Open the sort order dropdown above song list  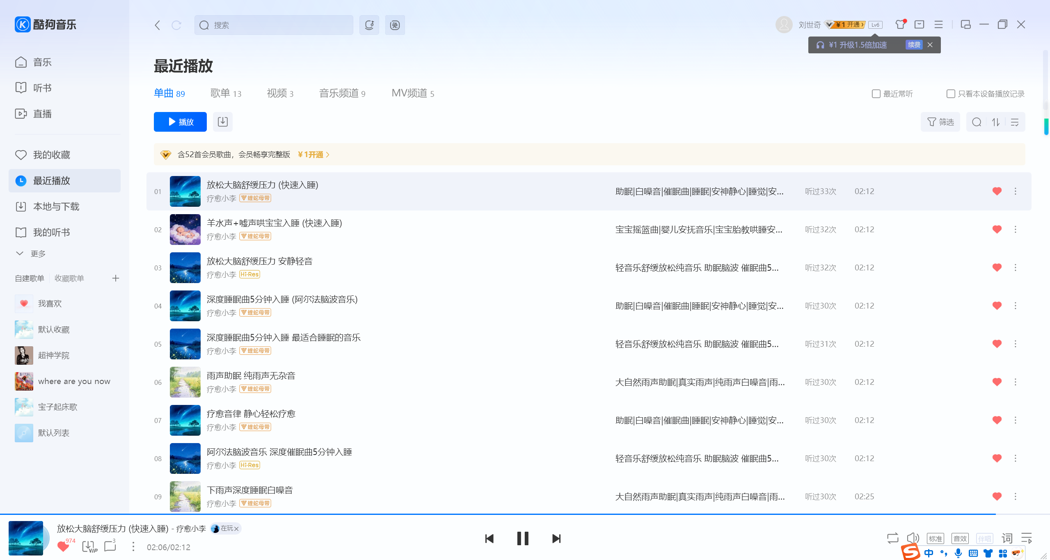[996, 122]
